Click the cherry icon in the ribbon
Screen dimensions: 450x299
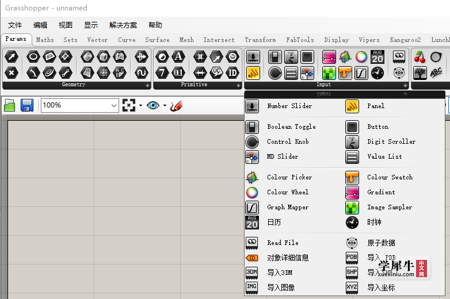420,57
